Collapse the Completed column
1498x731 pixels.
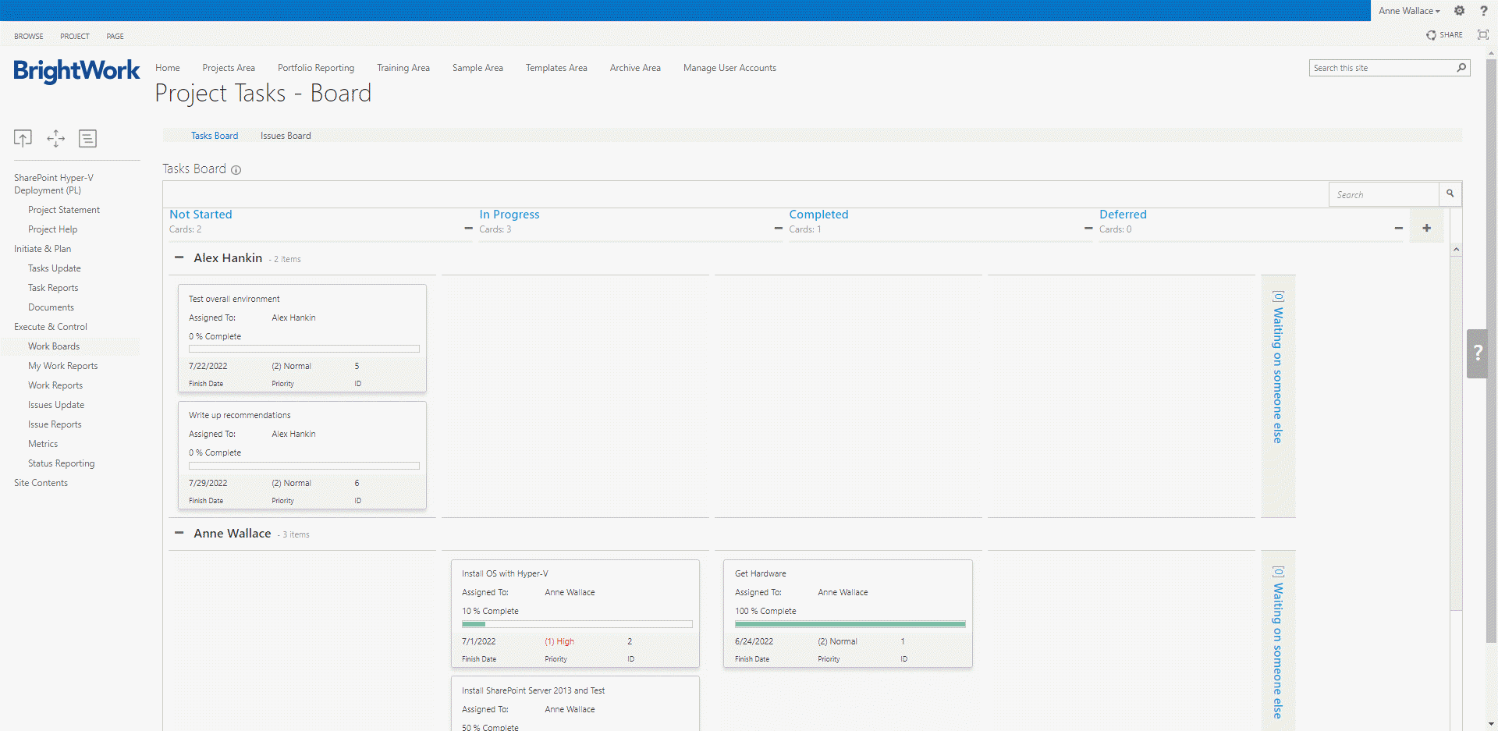[x=1088, y=229]
